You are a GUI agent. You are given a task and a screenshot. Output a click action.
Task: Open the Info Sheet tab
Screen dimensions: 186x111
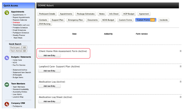click(114, 14)
